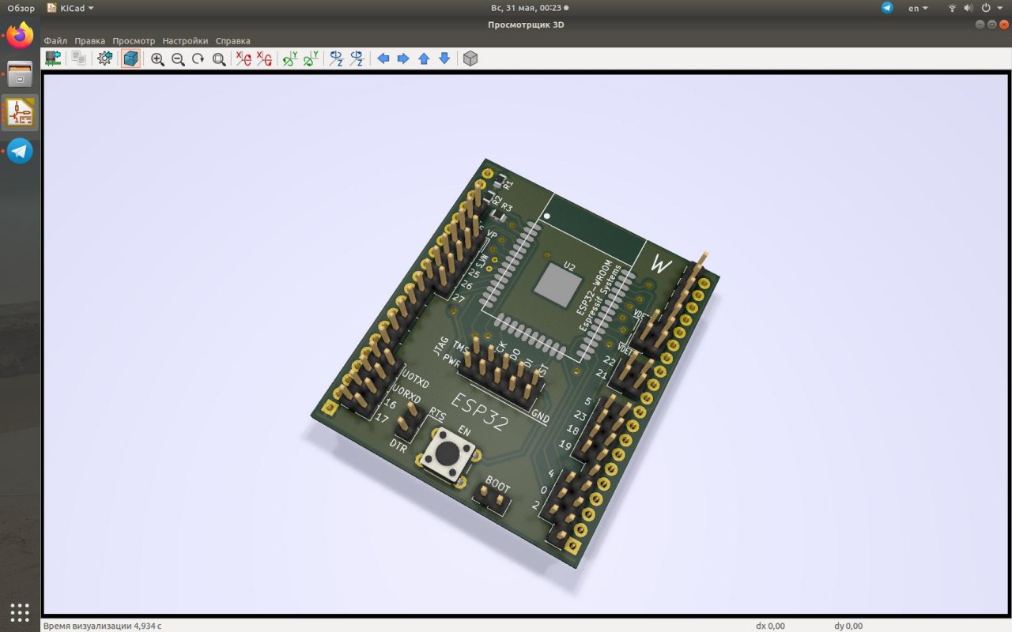Open 3D display options gear icon

pyautogui.click(x=104, y=58)
